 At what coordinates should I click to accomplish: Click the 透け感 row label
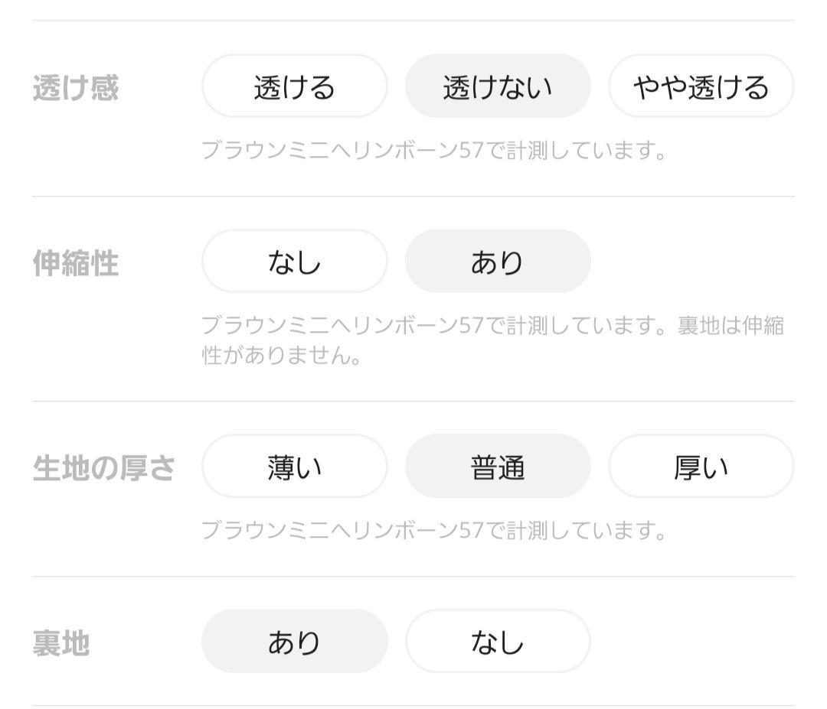coord(74,86)
